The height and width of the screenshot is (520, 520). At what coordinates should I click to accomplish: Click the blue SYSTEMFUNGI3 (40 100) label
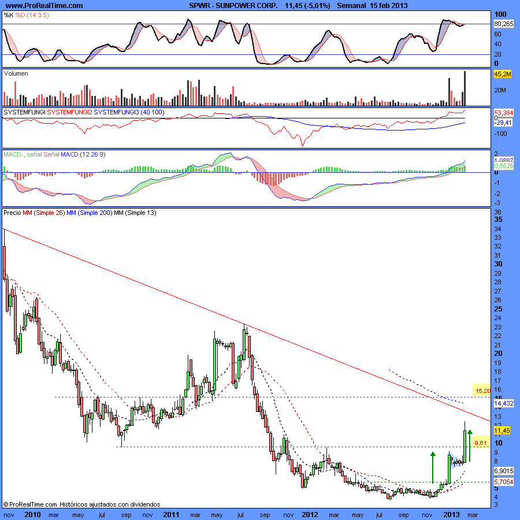[x=129, y=113]
